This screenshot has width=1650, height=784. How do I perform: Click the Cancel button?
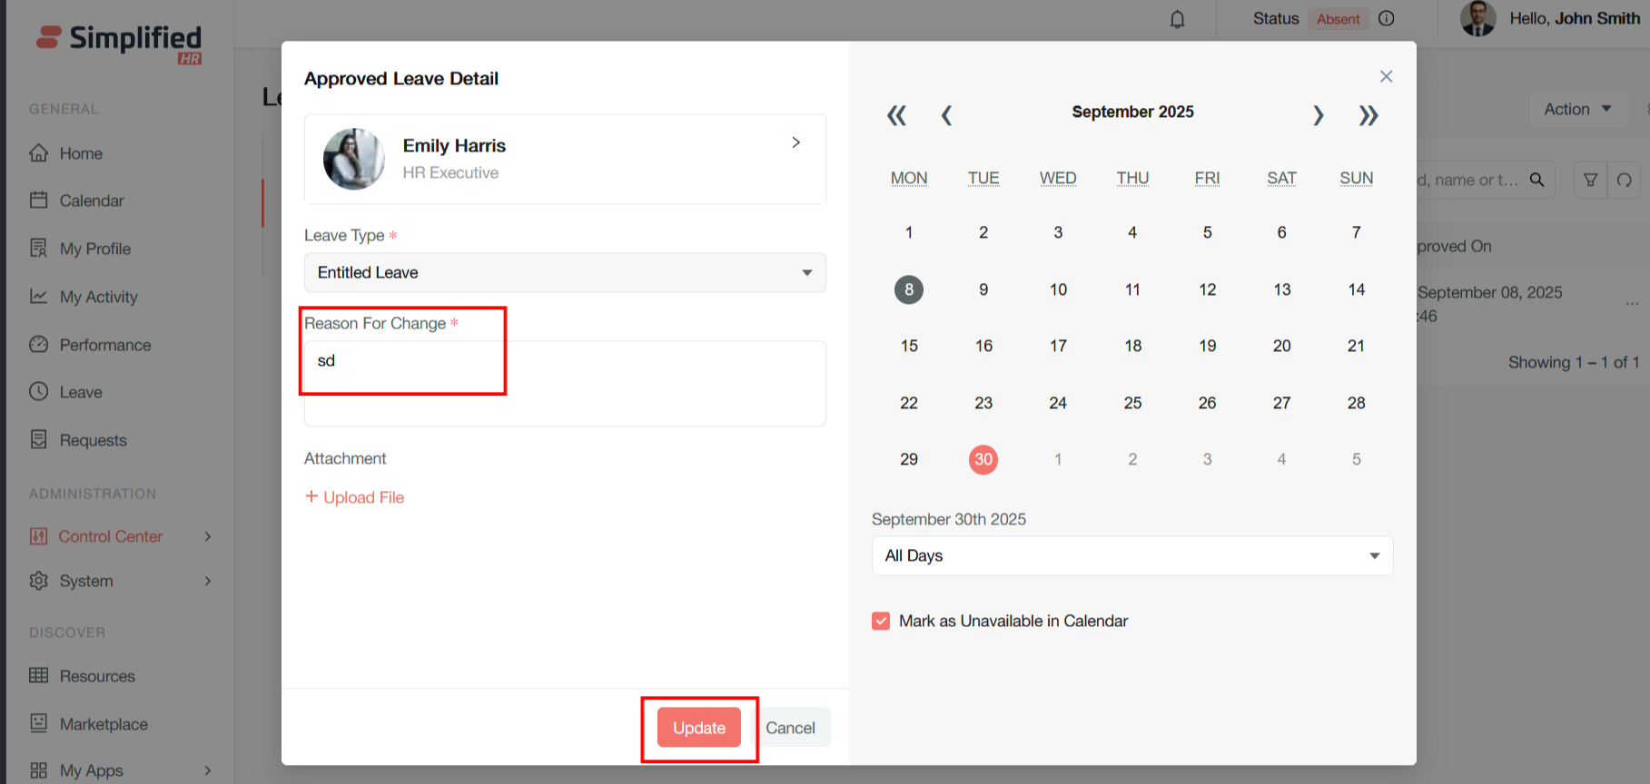pyautogui.click(x=790, y=728)
